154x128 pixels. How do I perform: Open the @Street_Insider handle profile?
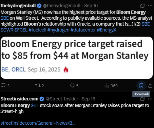coord(62,99)
